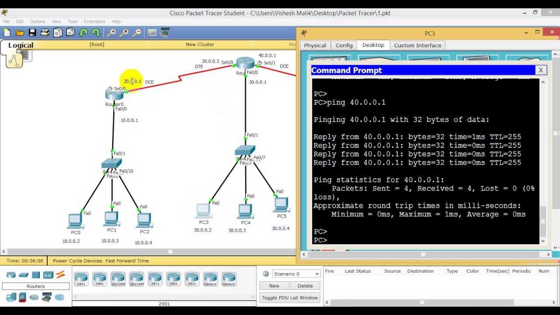Select PC4 in the topology
560x315 pixels.
coord(245,212)
